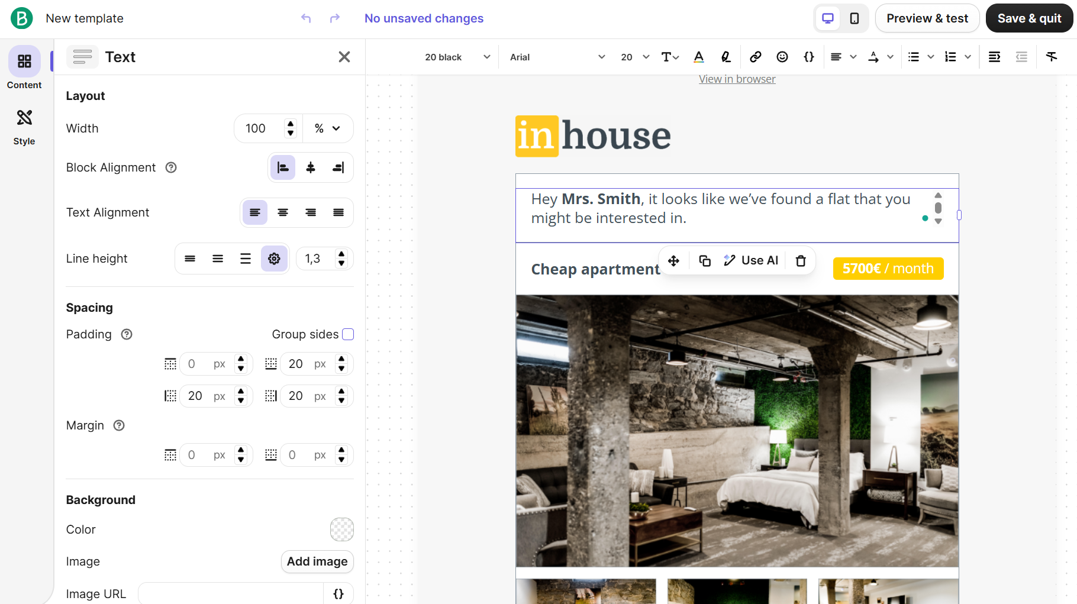Image resolution: width=1077 pixels, height=604 pixels.
Task: Expand the bulleted list style chevron
Action: pos(931,57)
